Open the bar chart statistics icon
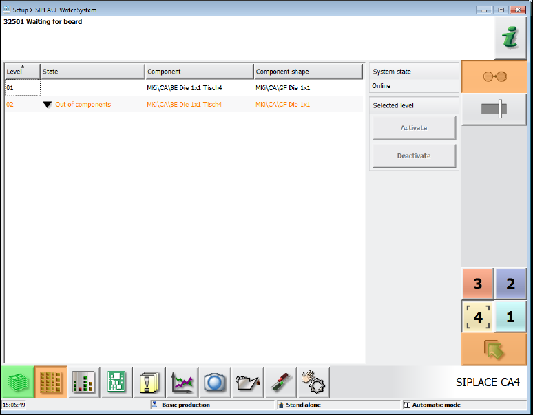The width and height of the screenshot is (533, 415). [x=83, y=382]
